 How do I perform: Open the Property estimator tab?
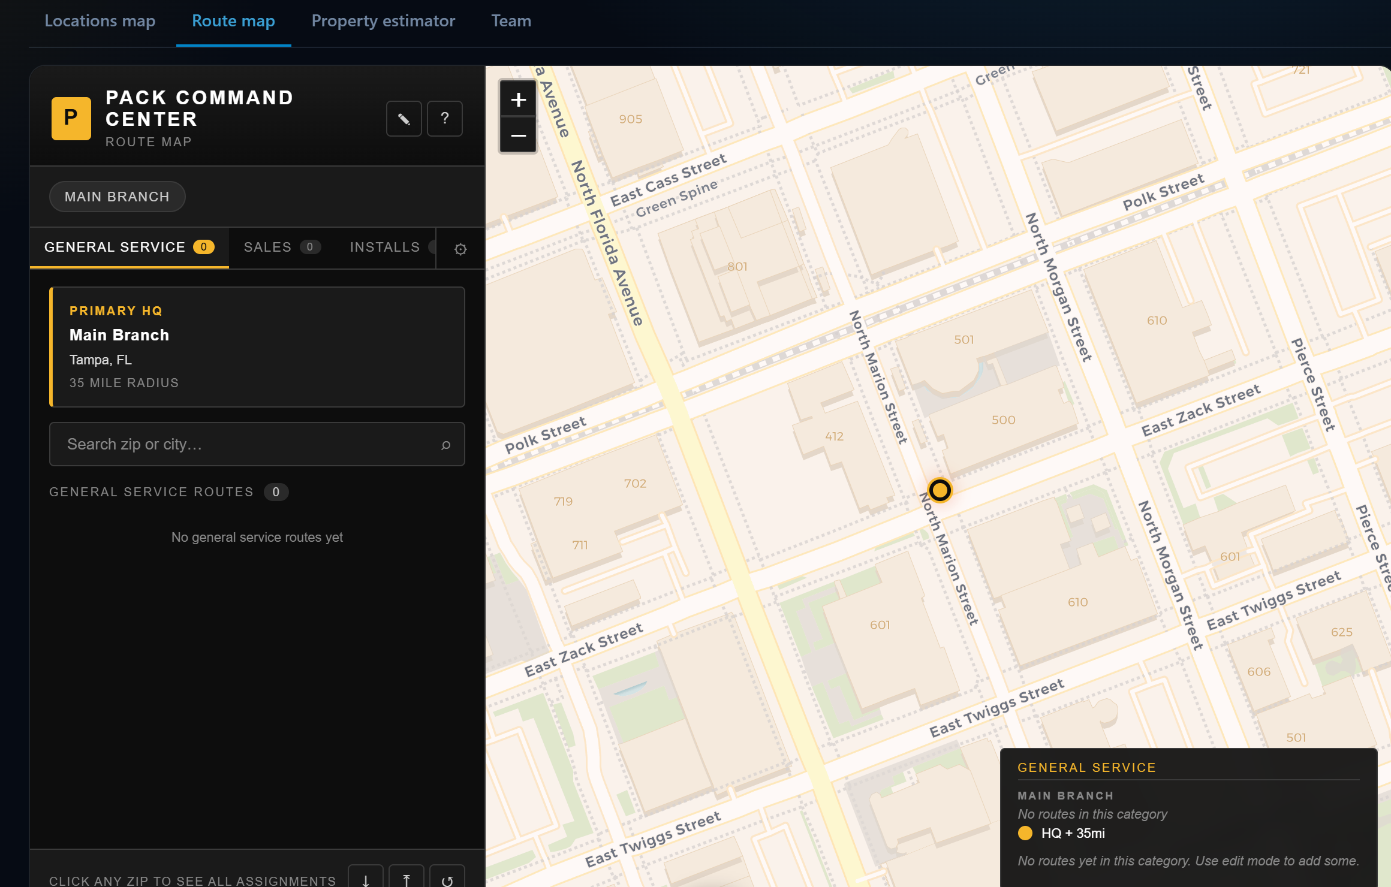(383, 21)
